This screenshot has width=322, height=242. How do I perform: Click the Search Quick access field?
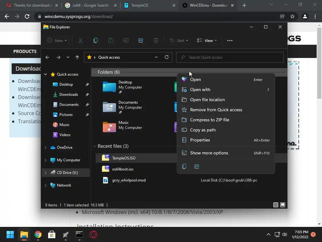click(x=230, y=57)
